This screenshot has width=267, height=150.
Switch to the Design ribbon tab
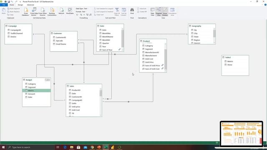pos(20,5)
